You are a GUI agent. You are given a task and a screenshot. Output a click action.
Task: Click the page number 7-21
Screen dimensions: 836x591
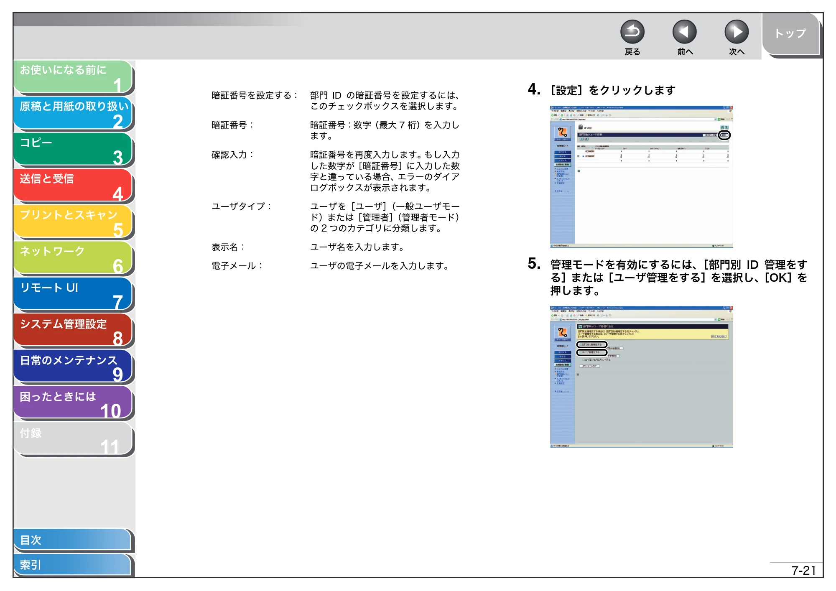803,571
